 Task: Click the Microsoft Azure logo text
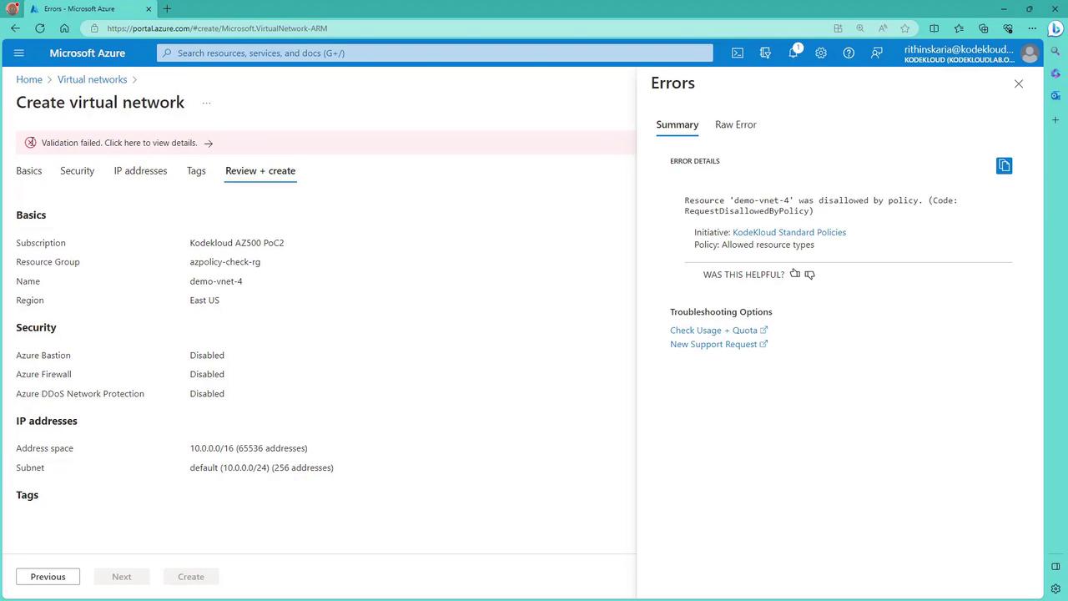(x=87, y=53)
